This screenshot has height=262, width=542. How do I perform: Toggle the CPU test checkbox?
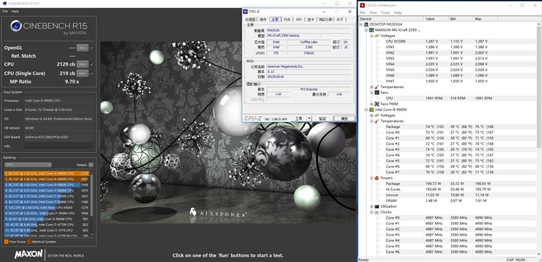point(91,64)
